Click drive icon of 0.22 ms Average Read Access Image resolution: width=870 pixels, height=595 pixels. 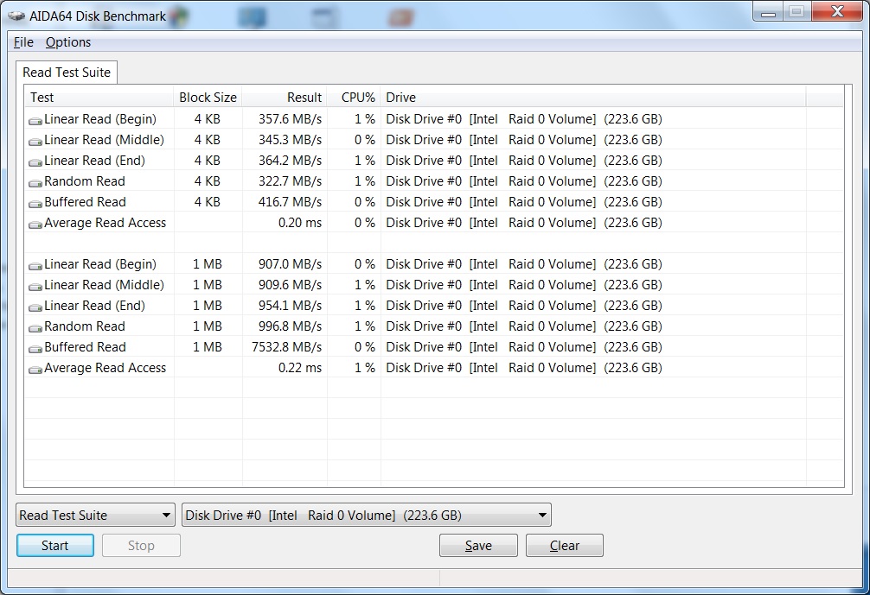pyautogui.click(x=35, y=369)
